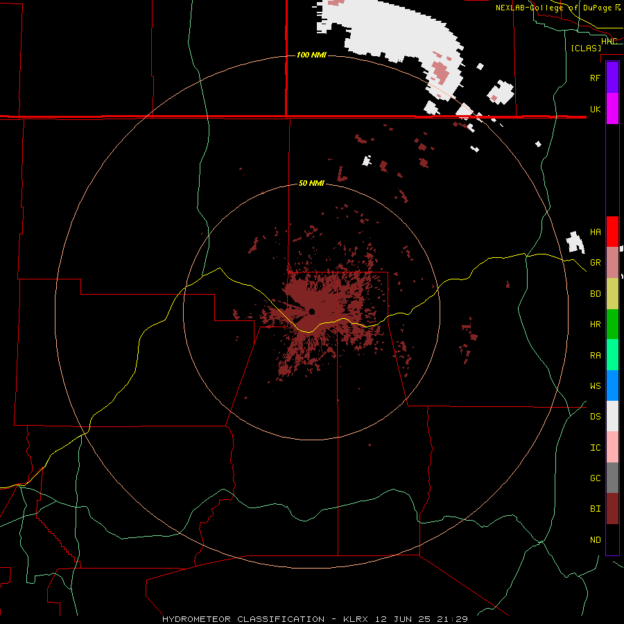624x624 pixels.
Task: Click the 'GR' legend label
Action: 595,263
